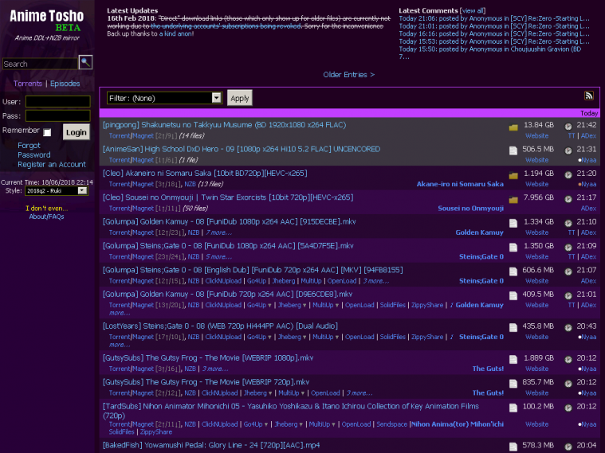Open view all comments link
Screen dimensions: 605x453
point(473,11)
